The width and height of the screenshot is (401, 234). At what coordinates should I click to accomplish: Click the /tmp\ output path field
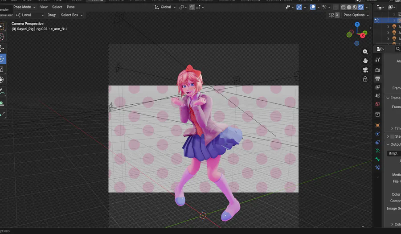tap(394, 153)
